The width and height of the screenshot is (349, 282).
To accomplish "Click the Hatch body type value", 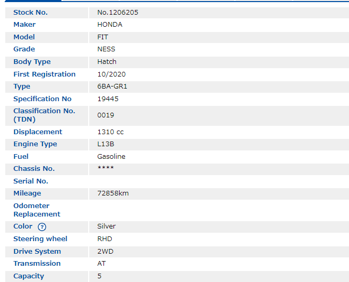I will pos(107,62).
